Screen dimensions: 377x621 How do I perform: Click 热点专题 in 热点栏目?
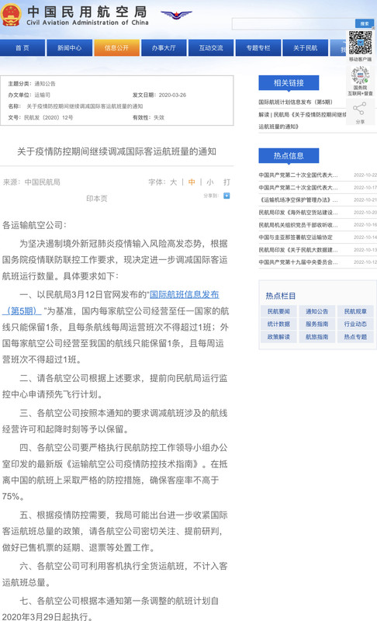point(355,337)
